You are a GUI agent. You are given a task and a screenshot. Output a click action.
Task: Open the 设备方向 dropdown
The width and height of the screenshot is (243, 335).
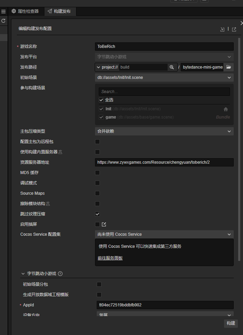(165, 314)
